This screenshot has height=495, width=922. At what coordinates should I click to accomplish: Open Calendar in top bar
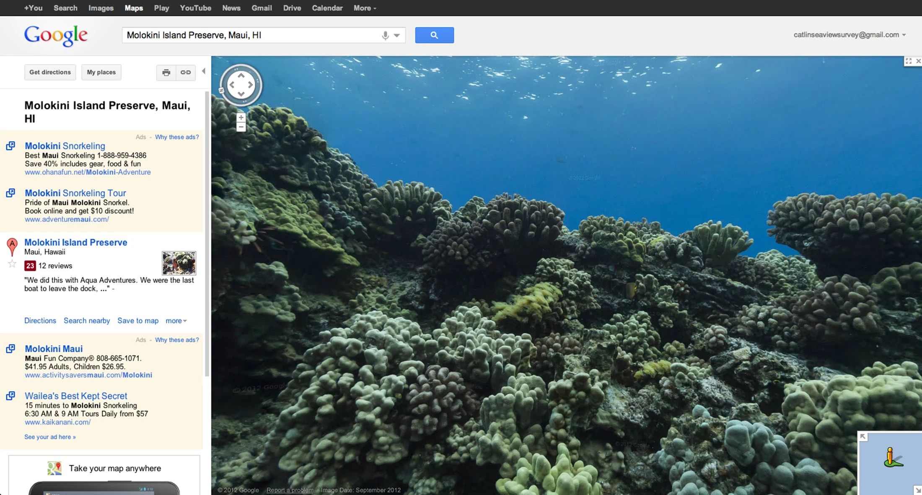327,8
